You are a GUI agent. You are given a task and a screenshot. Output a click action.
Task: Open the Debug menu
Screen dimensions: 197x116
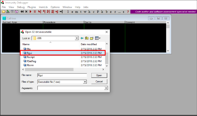tap(21, 7)
